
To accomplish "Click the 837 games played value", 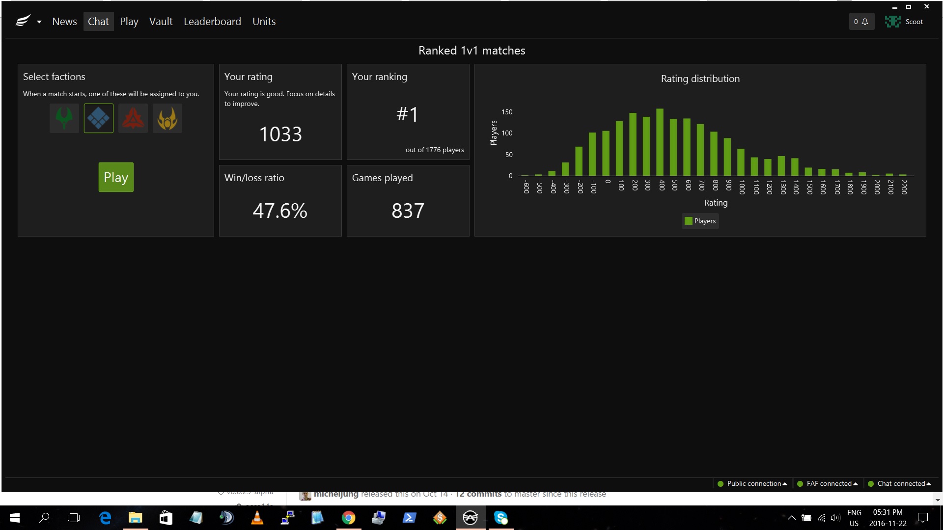I will (x=408, y=211).
